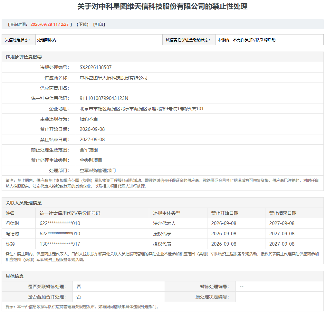Select the scope value 全军范围
The image size is (326, 322).
(89, 150)
